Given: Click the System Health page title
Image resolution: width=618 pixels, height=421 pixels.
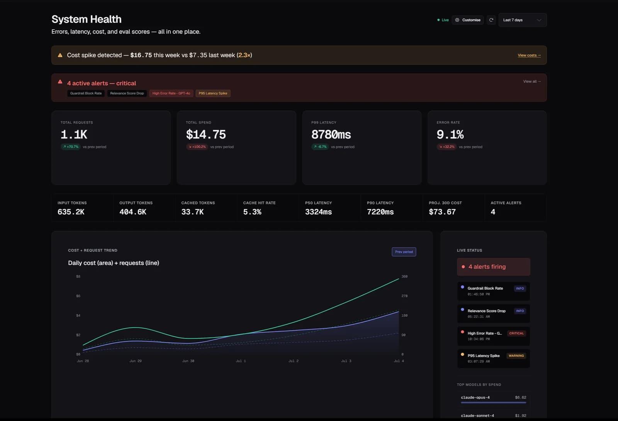Looking at the screenshot, I should click(87, 19).
